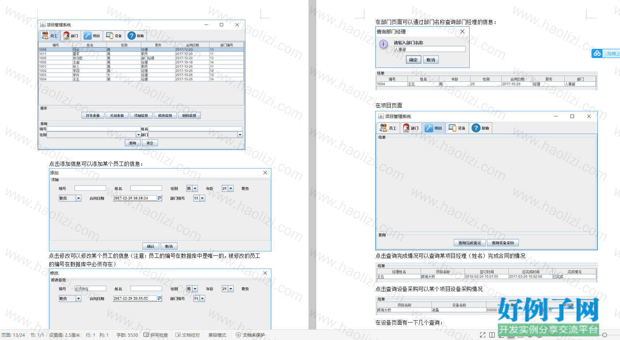Viewport: 620px width, 340px height.
Task: Click the 姓名 input in the 查询 section
Action: click(195, 129)
